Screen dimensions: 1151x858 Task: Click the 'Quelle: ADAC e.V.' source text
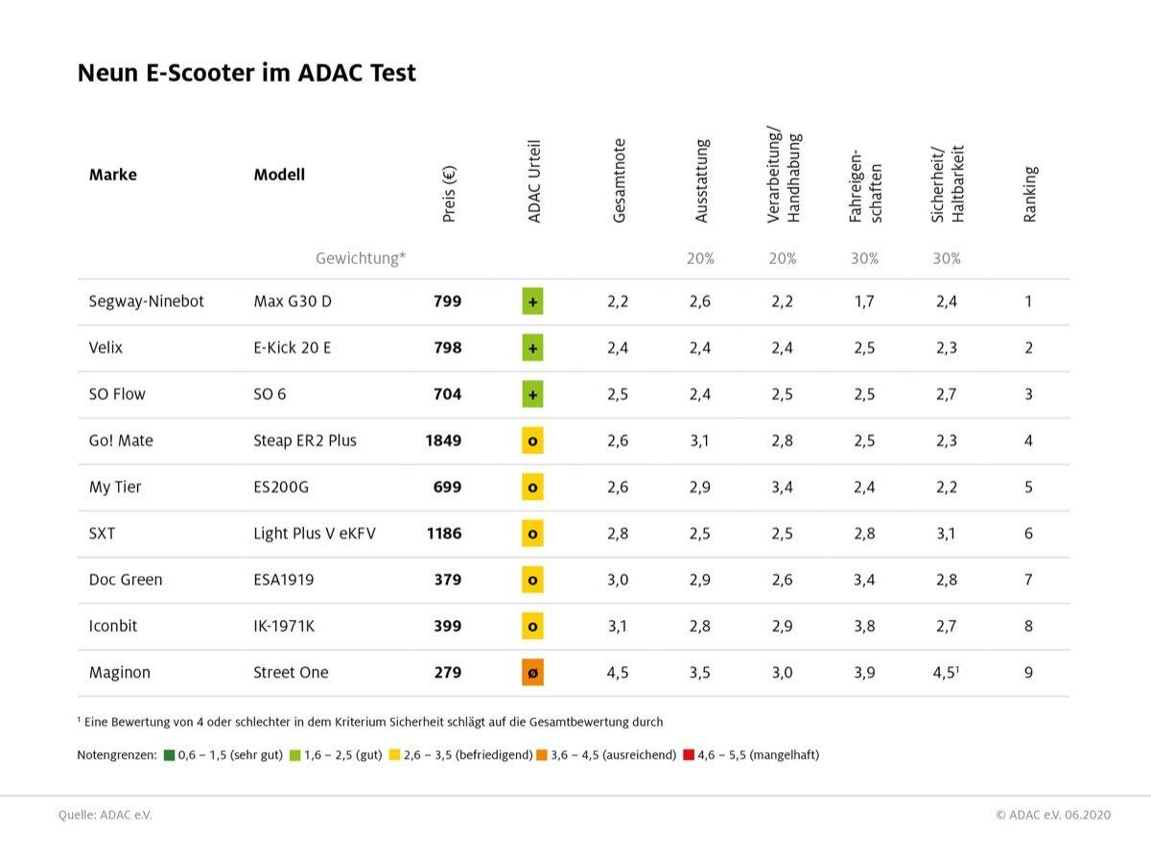(x=105, y=815)
